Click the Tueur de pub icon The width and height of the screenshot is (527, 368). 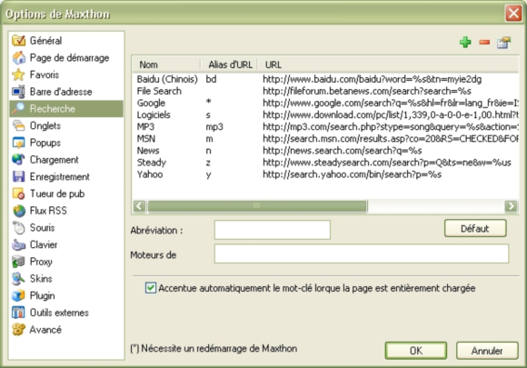(x=18, y=194)
